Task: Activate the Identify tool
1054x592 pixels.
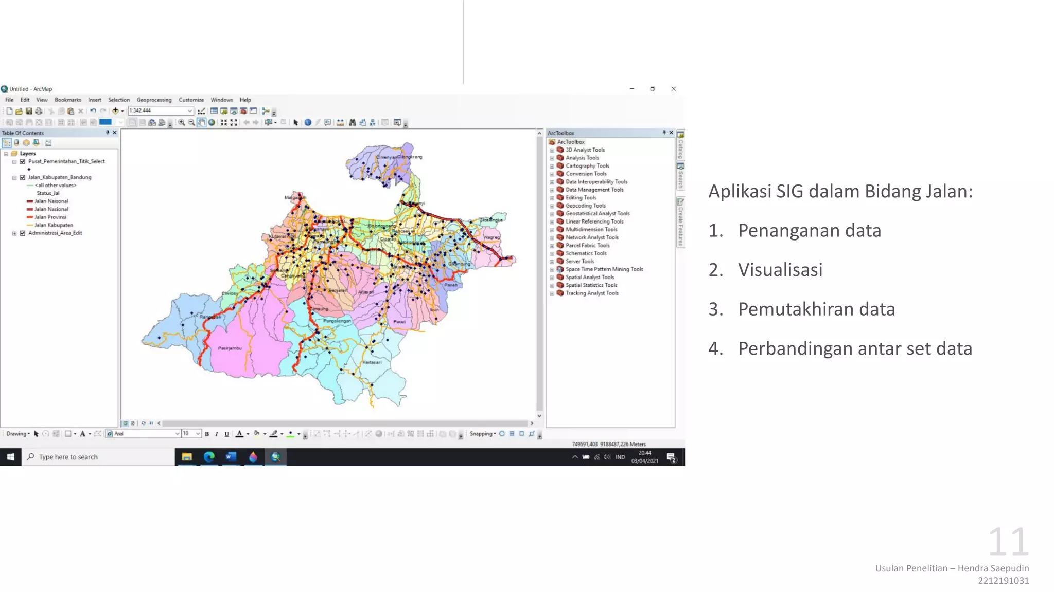Action: 308,123
